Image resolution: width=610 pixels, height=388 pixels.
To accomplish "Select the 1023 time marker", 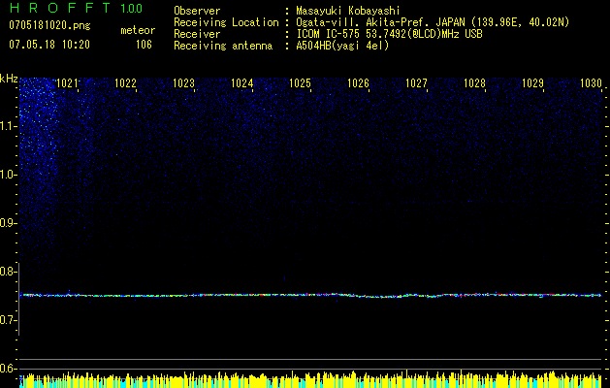I will (x=184, y=83).
